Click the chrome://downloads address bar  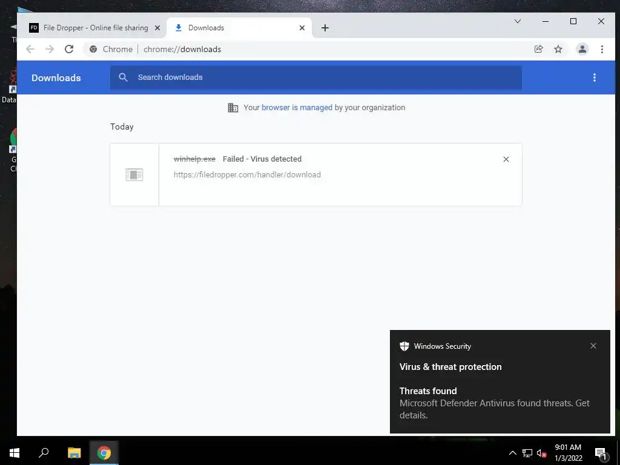tap(308, 49)
